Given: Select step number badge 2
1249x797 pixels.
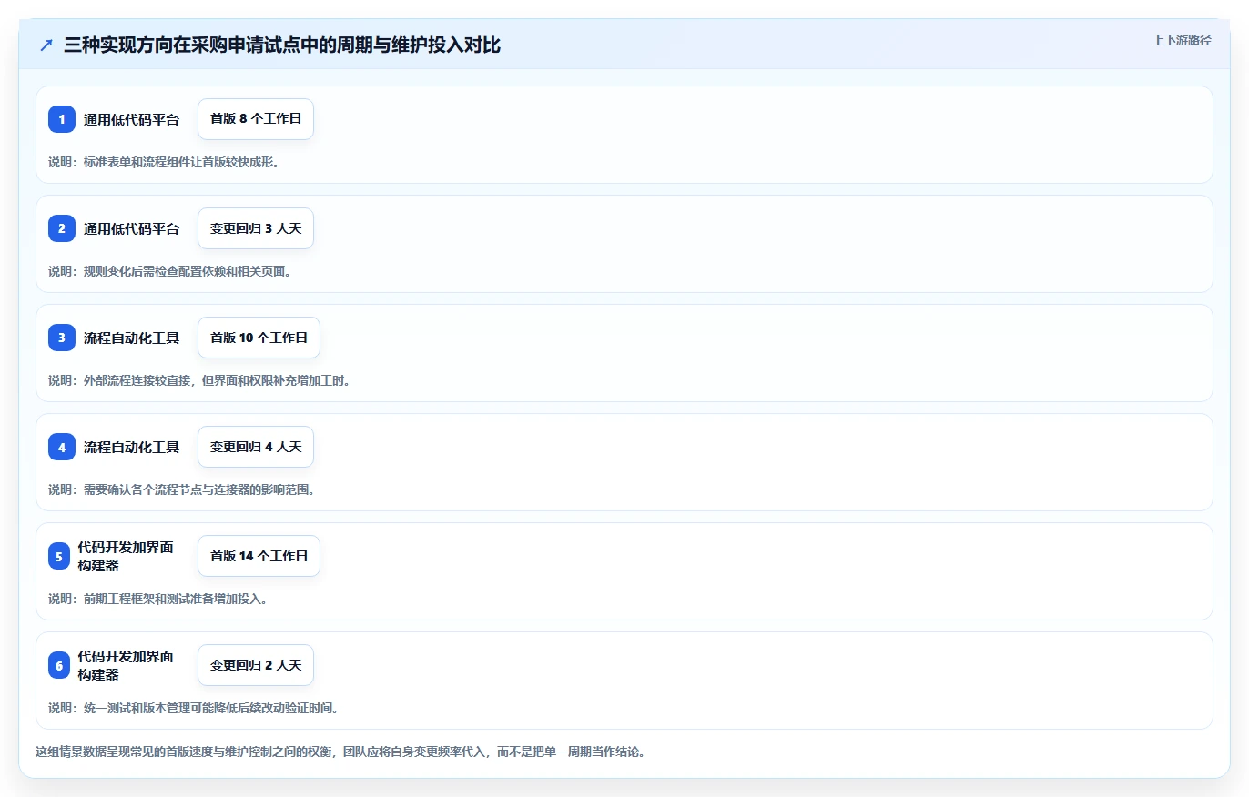Looking at the screenshot, I should click(x=62, y=228).
